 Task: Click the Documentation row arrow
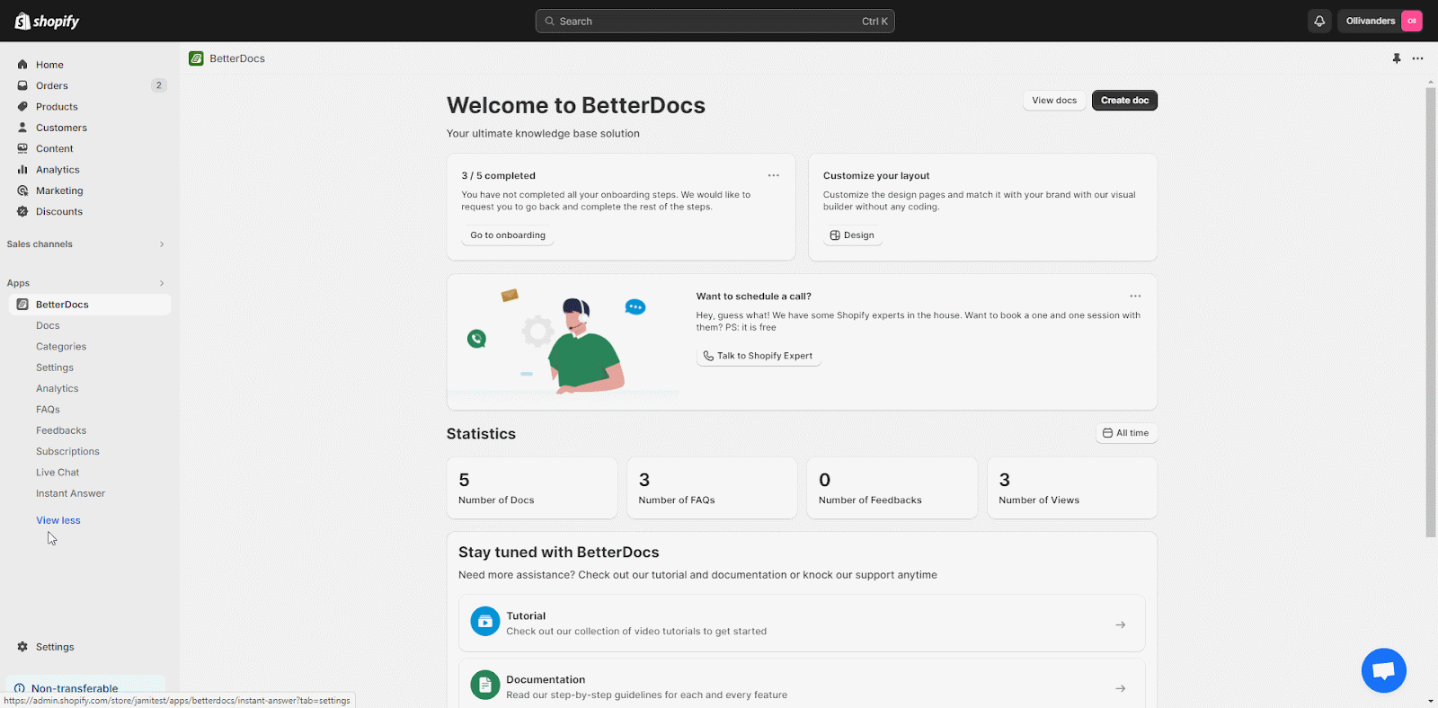pos(1121,688)
